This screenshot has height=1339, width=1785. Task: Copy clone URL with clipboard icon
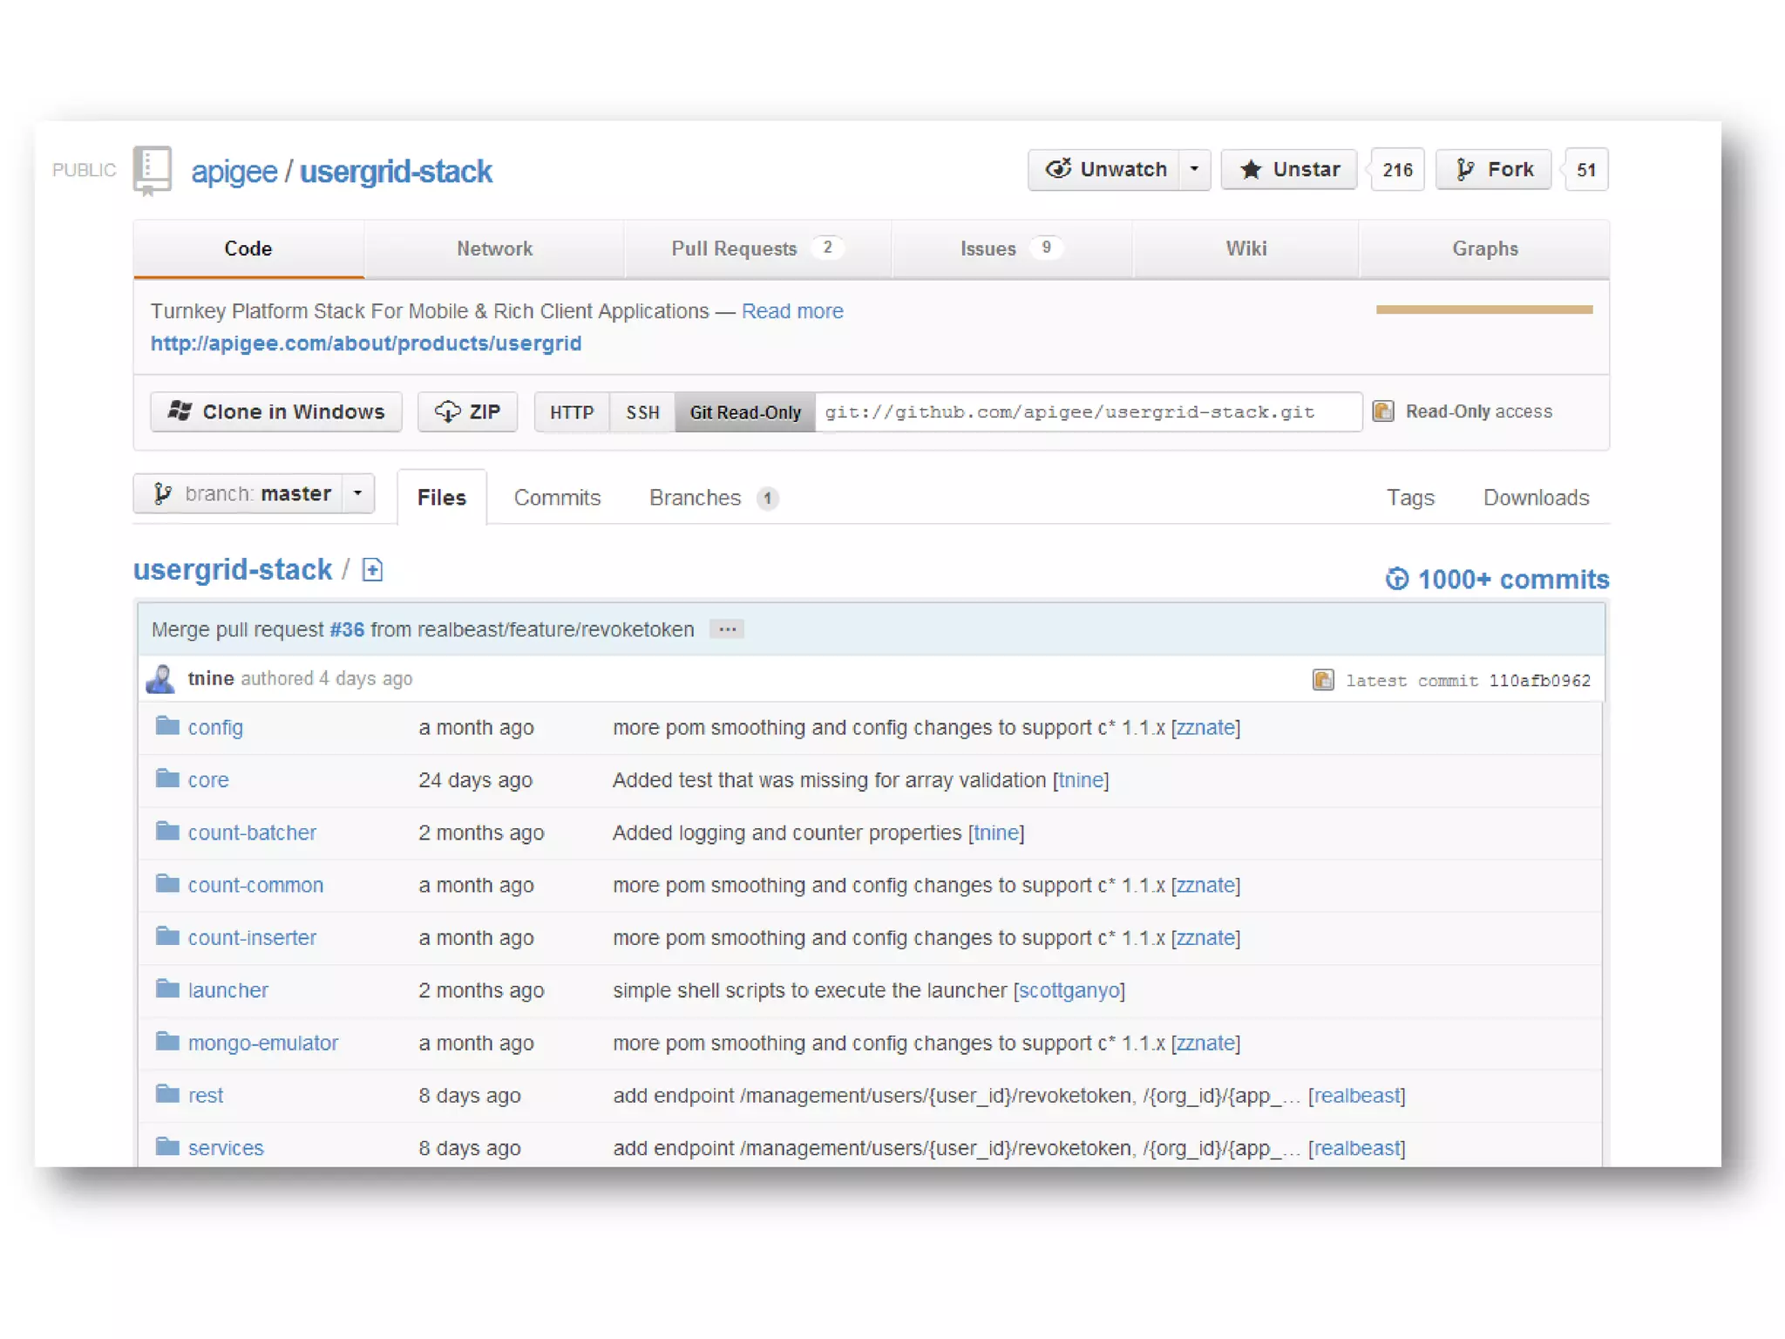[1383, 411]
